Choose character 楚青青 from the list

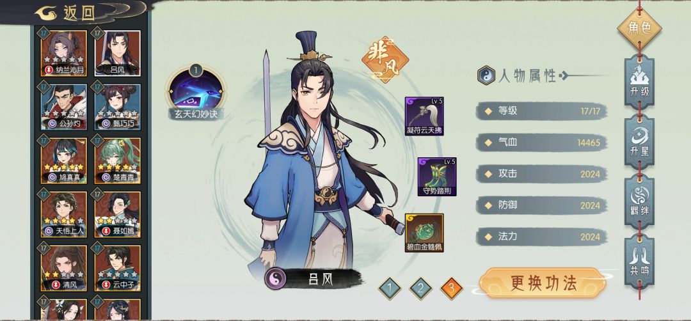118,160
